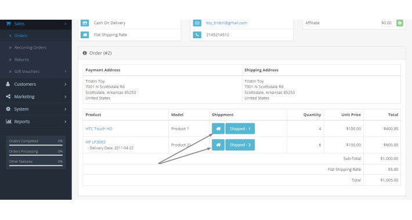Image resolution: width=412 pixels, height=220 pixels.
Task: Click the Order (#2) panel title
Action: tap(100, 53)
